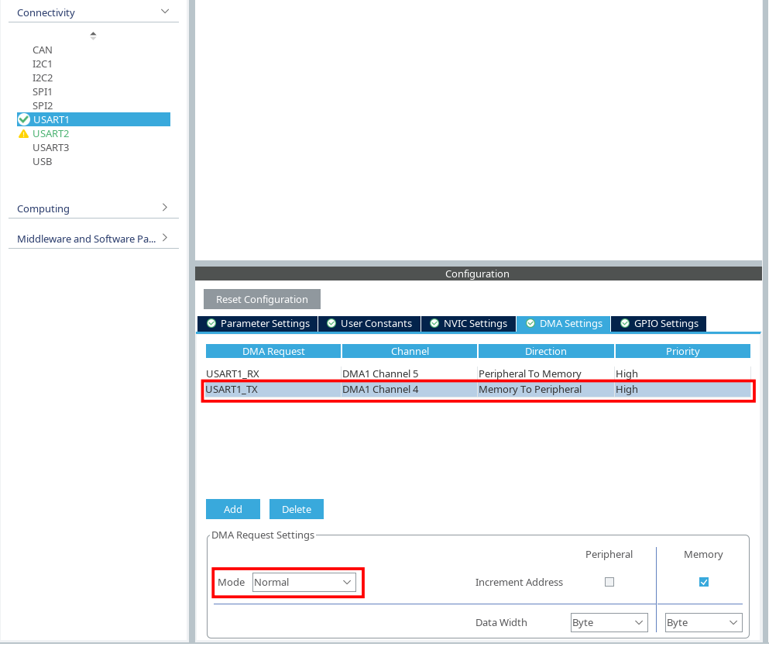Image resolution: width=769 pixels, height=647 pixels.
Task: Open the Memory Data Width dropdown
Action: point(702,622)
